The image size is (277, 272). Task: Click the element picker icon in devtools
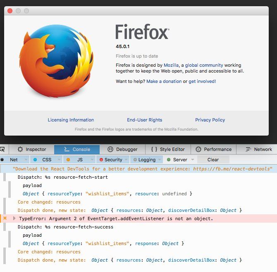[2, 149]
